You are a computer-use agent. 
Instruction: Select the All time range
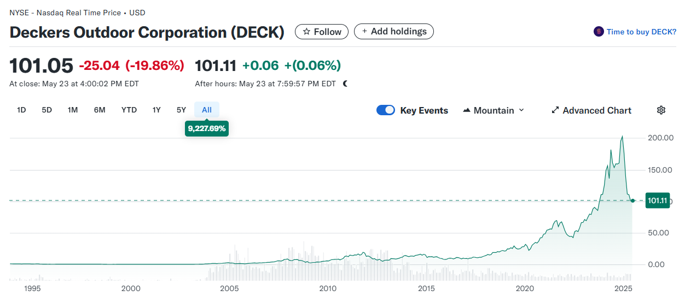[207, 110]
